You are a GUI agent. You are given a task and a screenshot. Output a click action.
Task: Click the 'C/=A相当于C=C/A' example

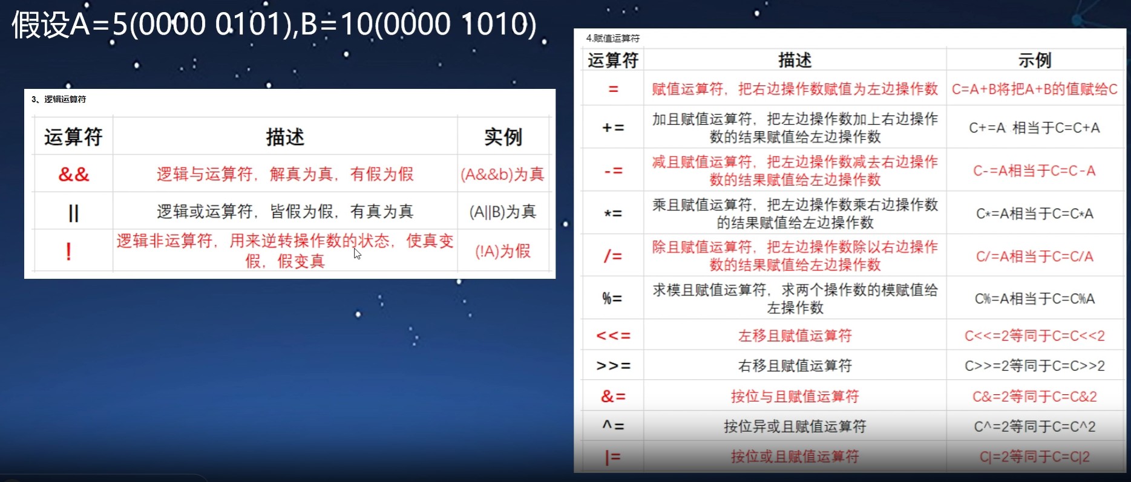[1035, 256]
